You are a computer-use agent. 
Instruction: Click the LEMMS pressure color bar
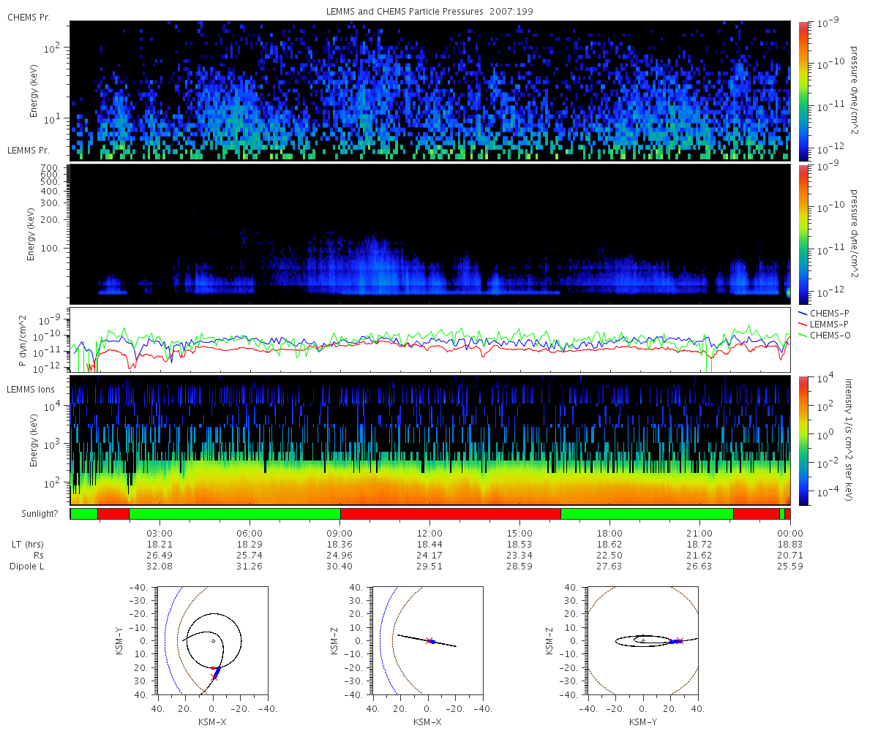[x=803, y=234]
